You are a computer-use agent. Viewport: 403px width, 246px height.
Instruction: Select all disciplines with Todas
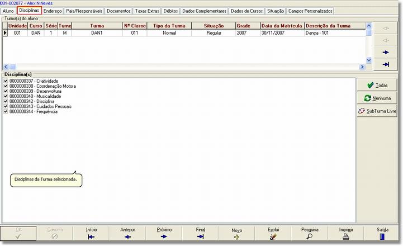pyautogui.click(x=377, y=85)
